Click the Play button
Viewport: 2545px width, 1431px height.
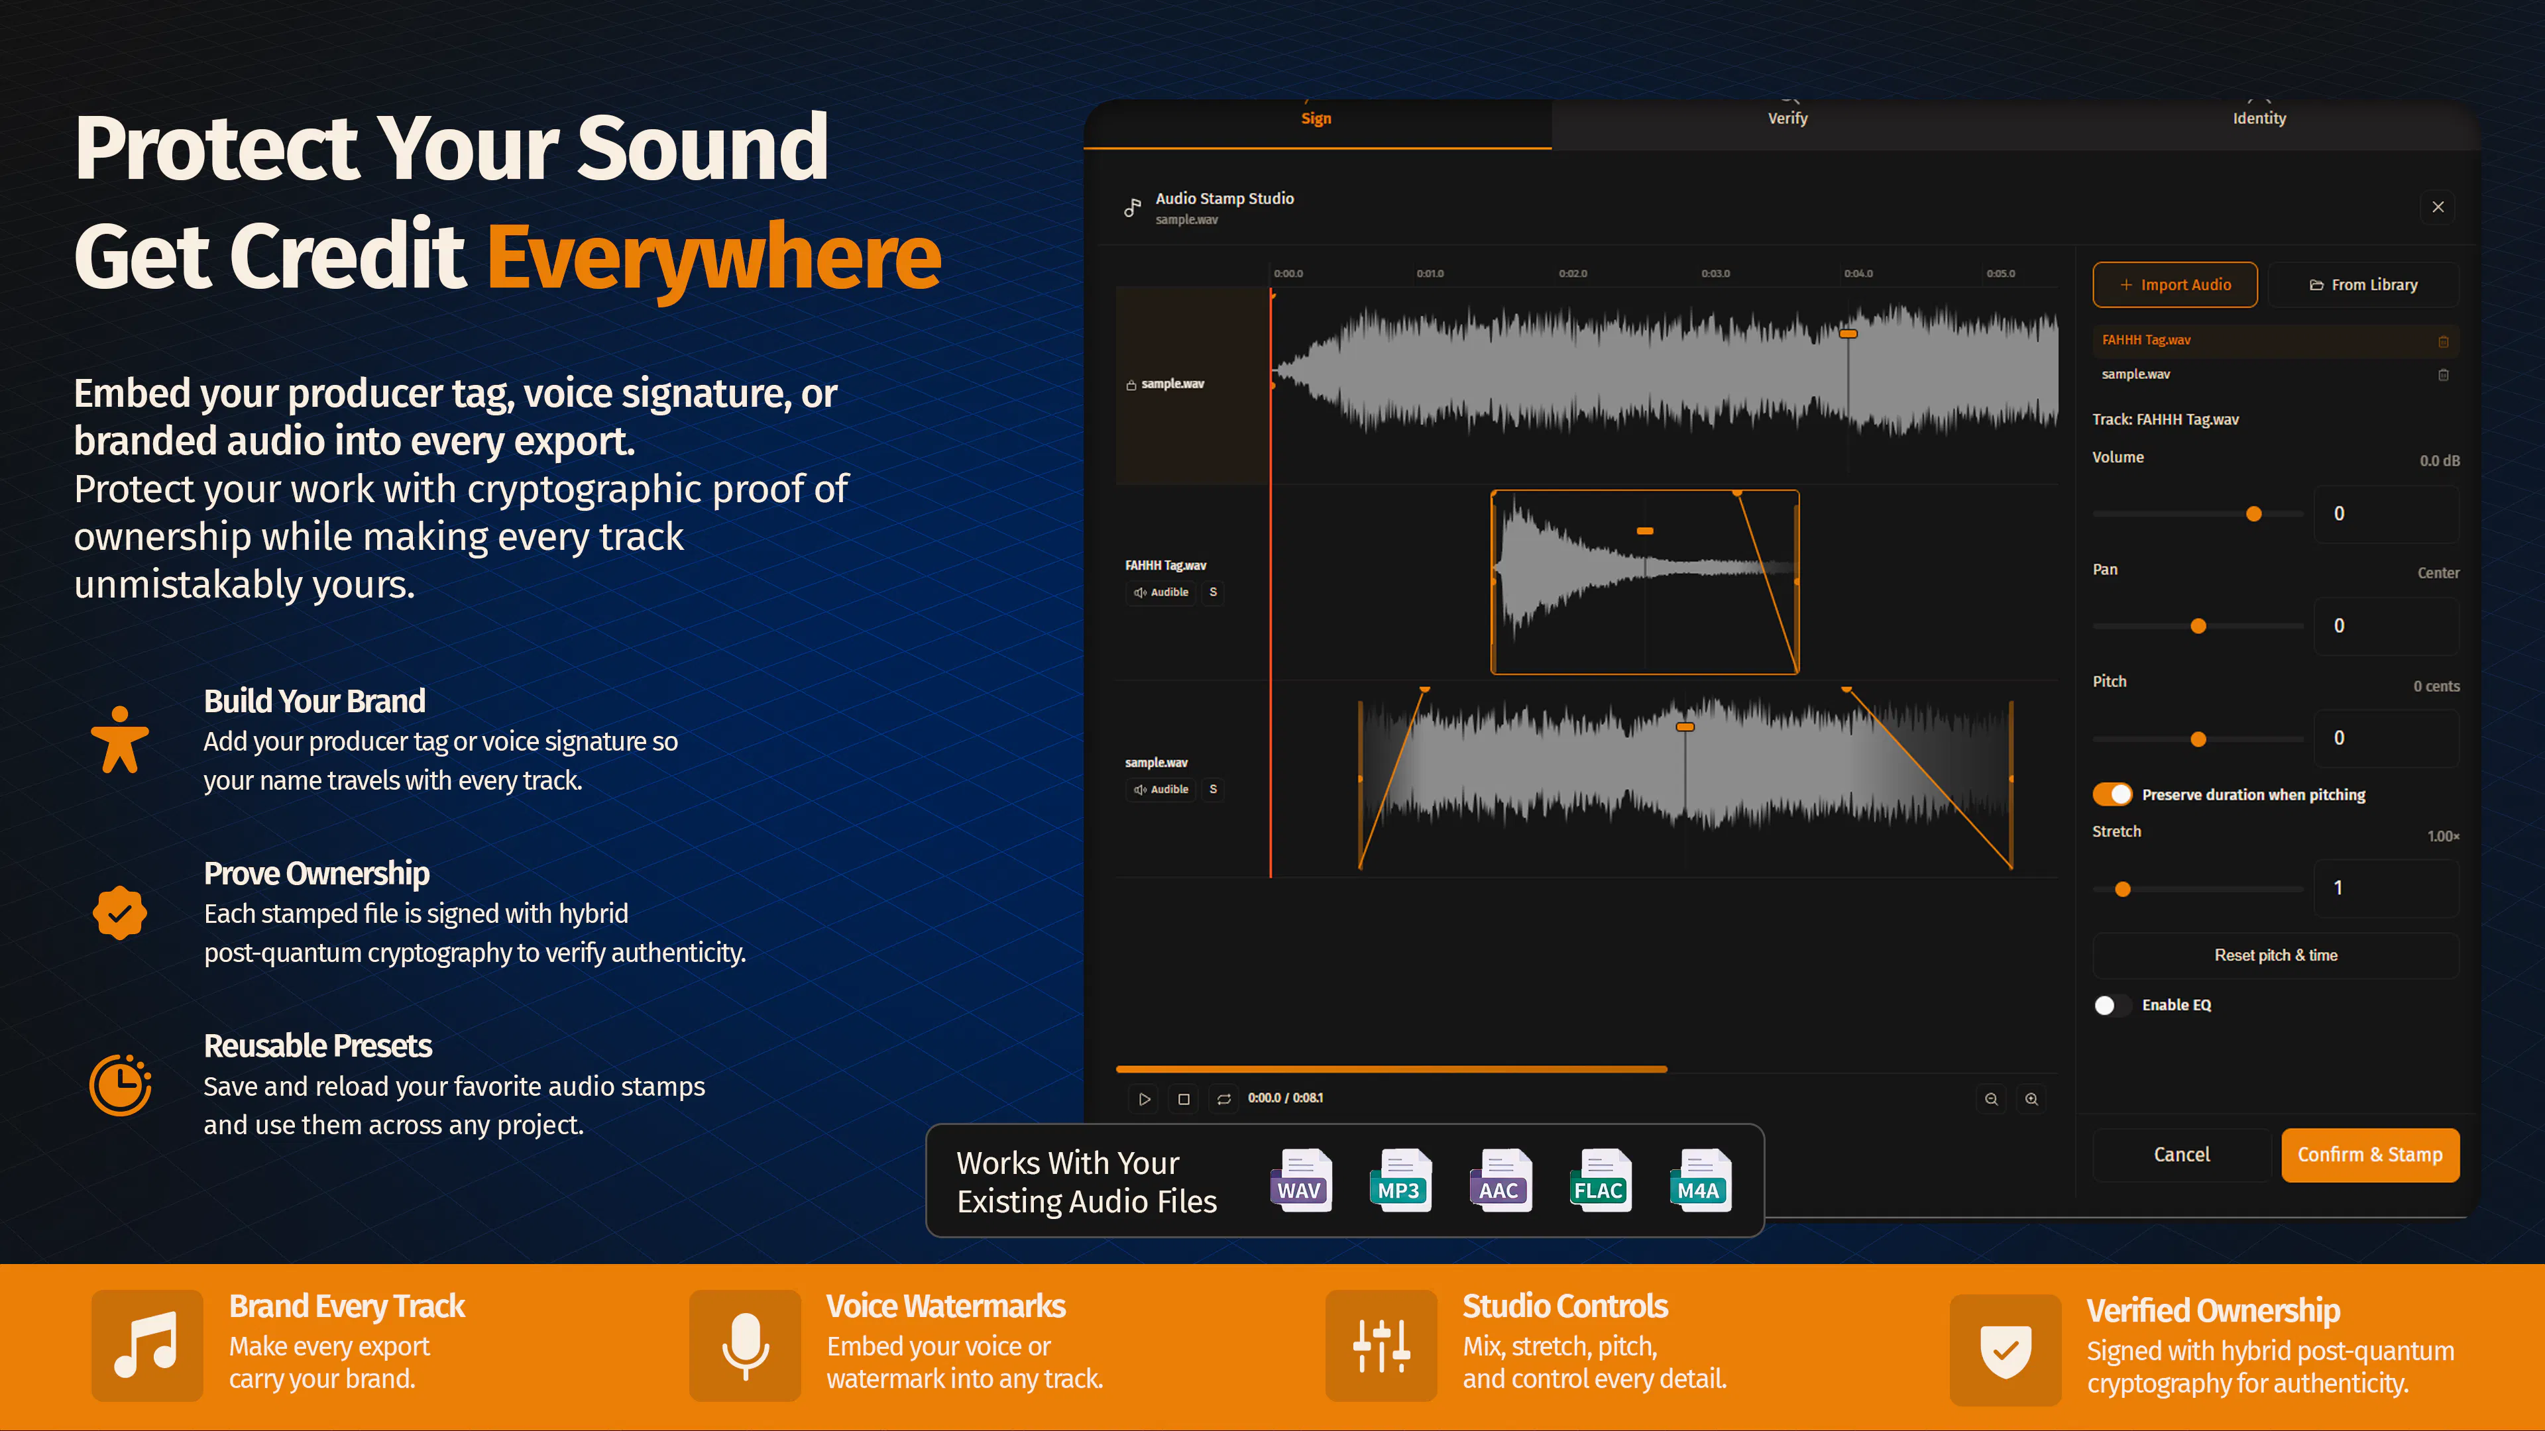click(1144, 1098)
